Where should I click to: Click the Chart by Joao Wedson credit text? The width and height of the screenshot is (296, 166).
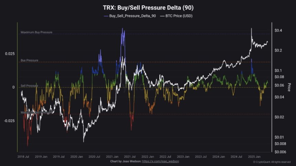click(x=126, y=161)
